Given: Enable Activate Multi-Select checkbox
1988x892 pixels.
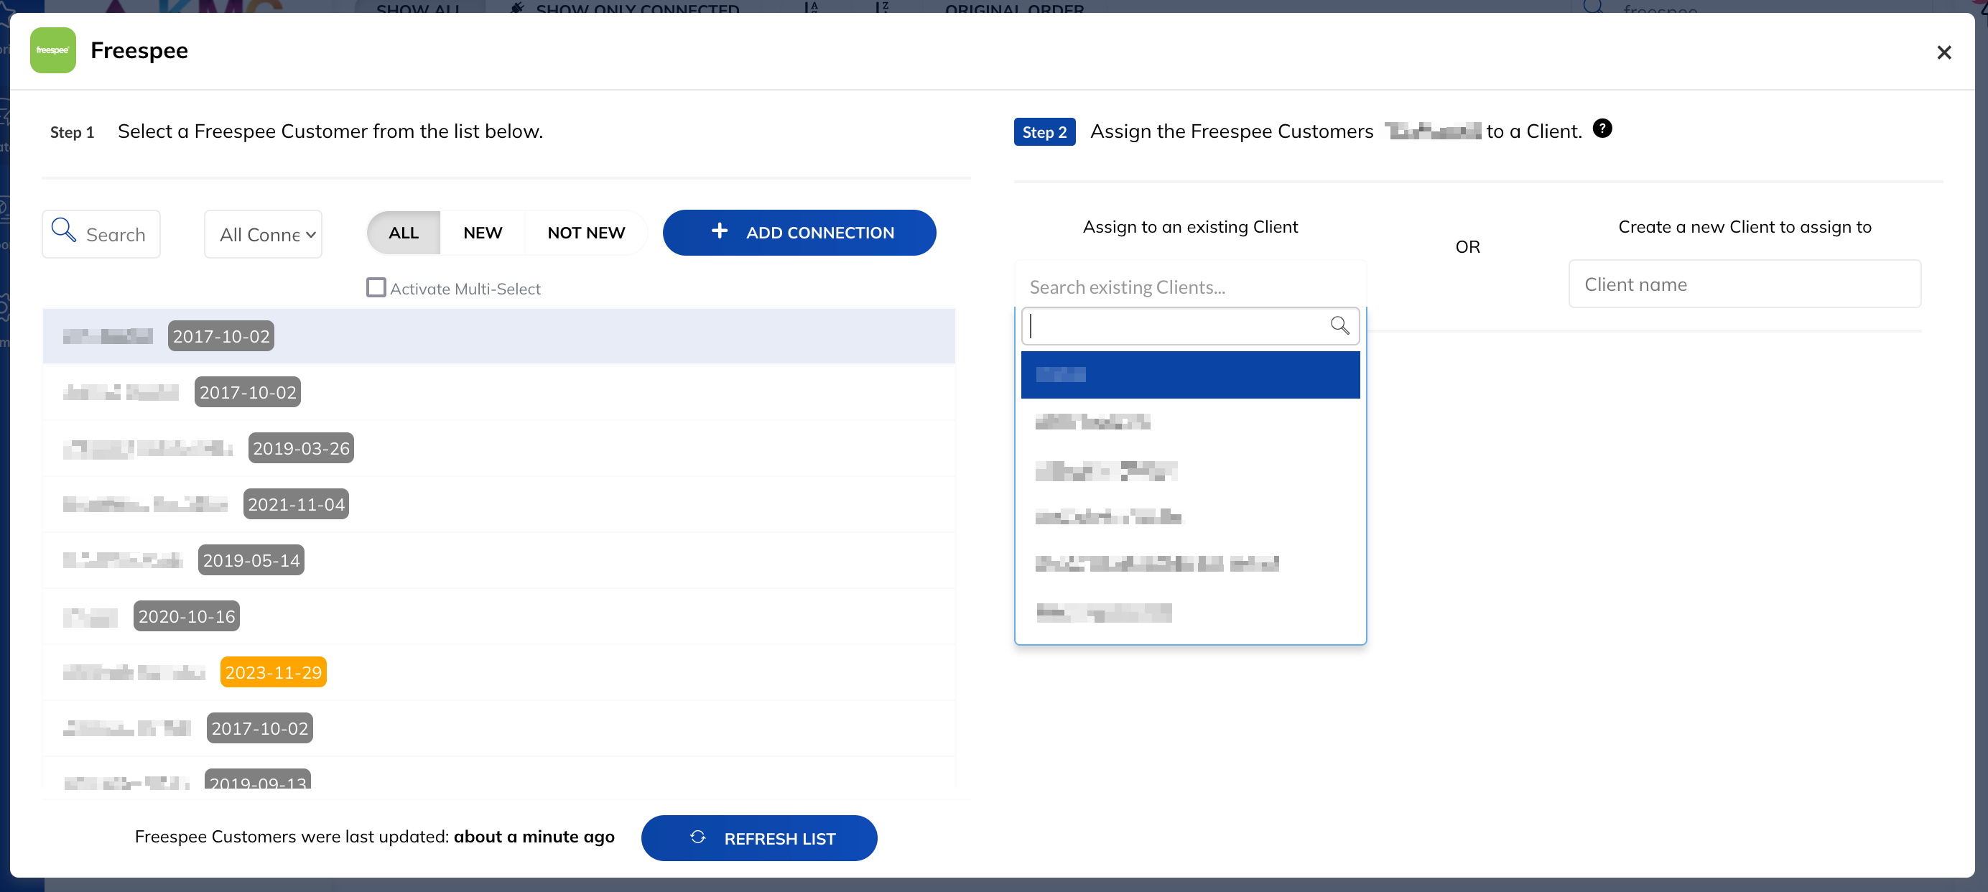Looking at the screenshot, I should 376,288.
